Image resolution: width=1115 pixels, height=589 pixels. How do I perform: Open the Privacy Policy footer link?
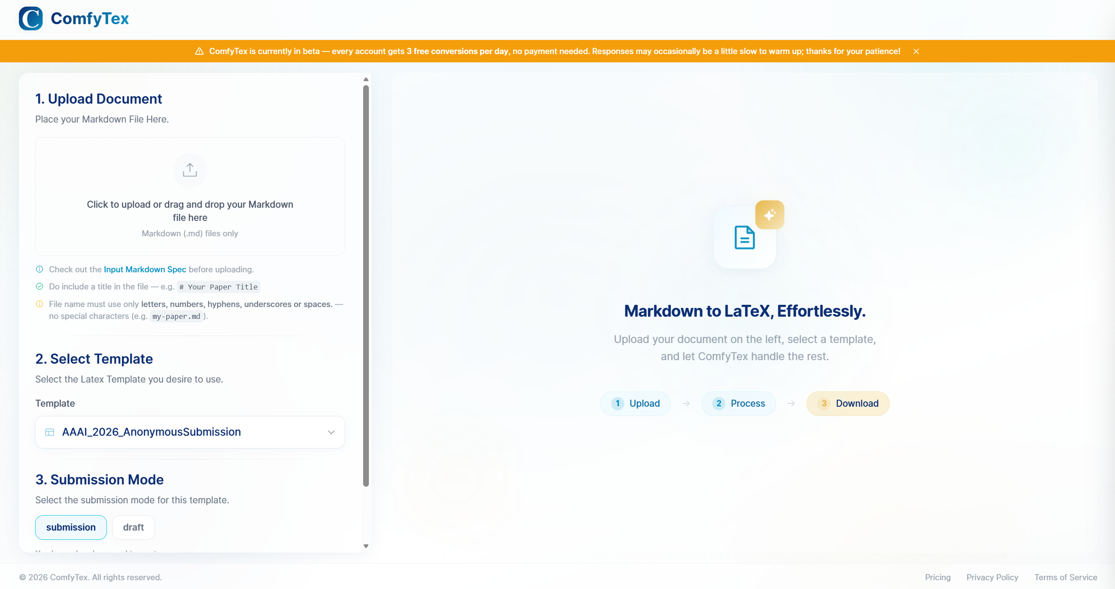pos(992,578)
